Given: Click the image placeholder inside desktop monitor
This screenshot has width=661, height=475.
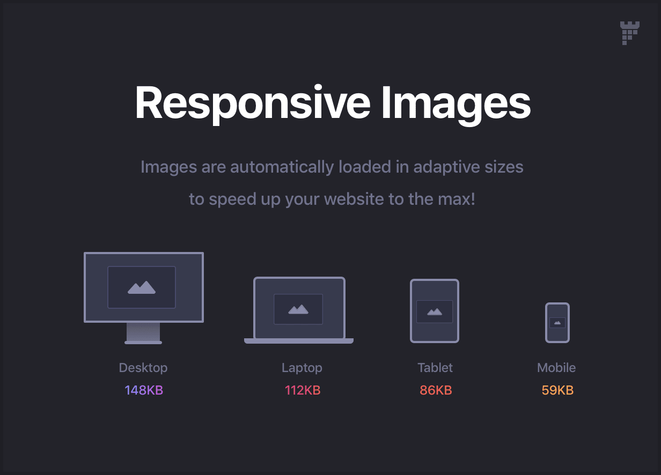Looking at the screenshot, I should [x=142, y=287].
